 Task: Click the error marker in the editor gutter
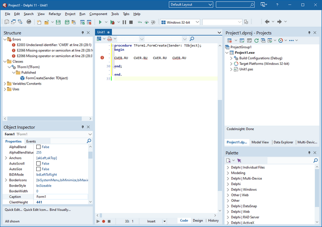tap(103, 58)
